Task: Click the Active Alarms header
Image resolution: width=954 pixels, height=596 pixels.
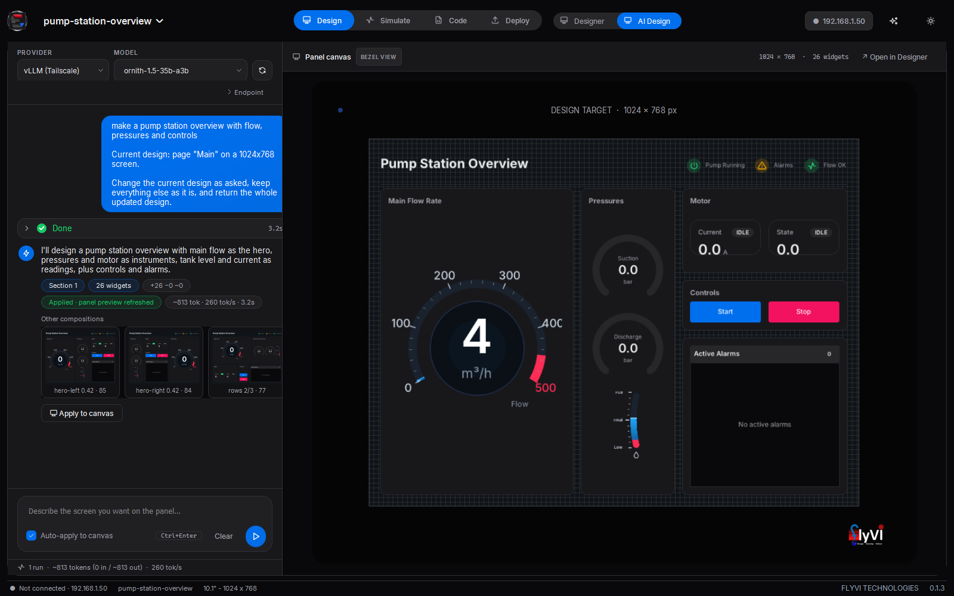Action: tap(764, 354)
